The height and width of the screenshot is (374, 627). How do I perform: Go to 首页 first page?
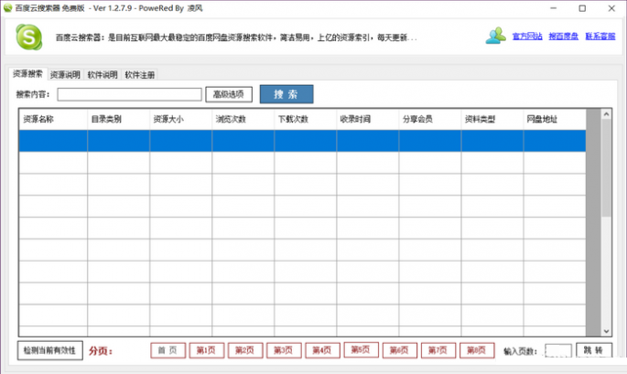(x=168, y=350)
